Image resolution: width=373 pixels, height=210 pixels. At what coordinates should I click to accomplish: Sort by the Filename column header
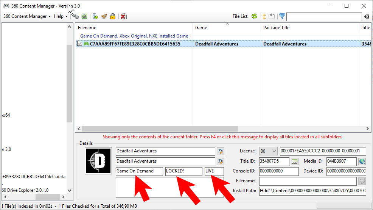coord(134,28)
